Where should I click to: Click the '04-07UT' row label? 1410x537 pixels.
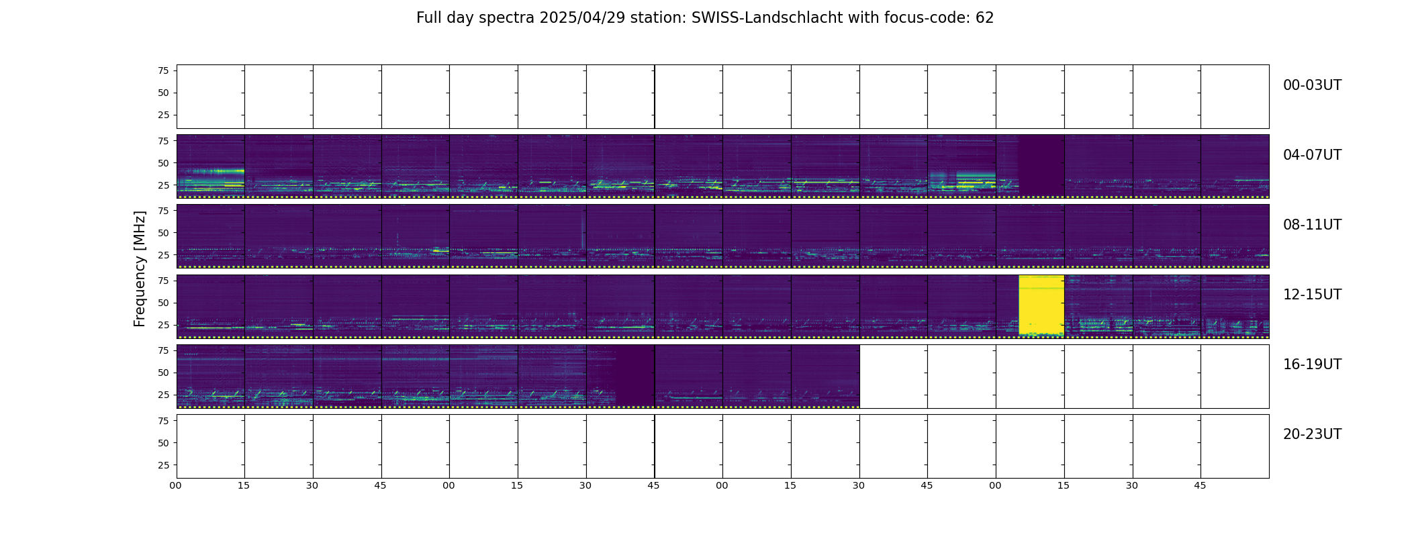tap(1312, 155)
